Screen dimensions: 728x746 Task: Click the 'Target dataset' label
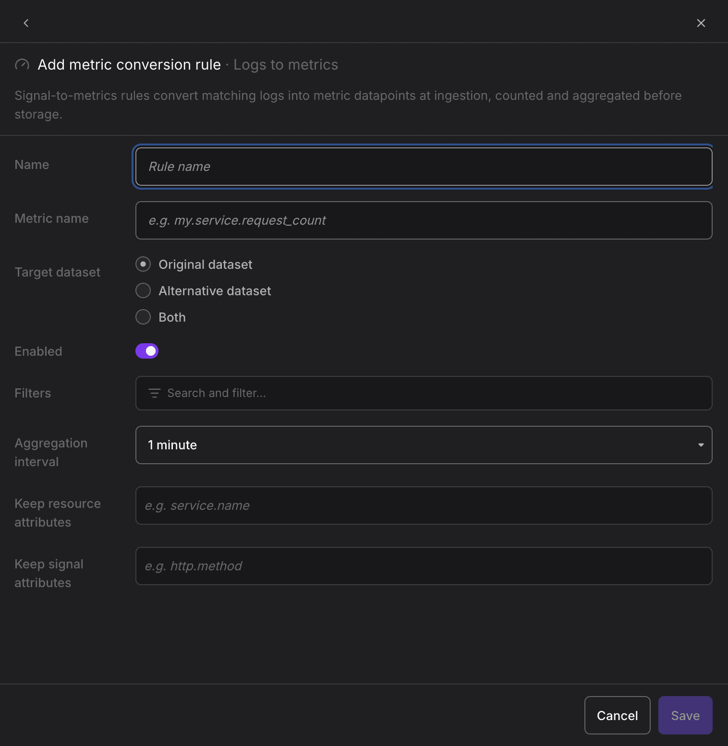pos(58,272)
